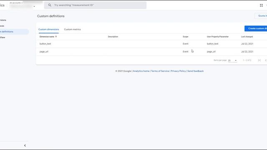267x150 pixels.
Task: Open the Conversions sidebar item
Action: click(3, 20)
